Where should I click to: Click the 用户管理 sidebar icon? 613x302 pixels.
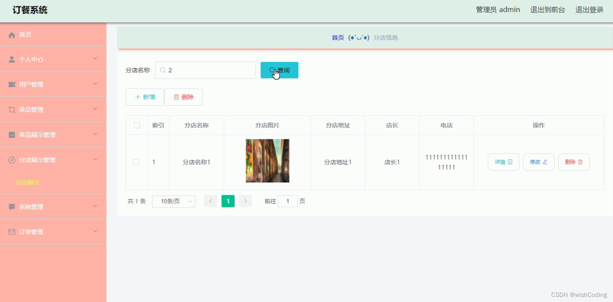[x=11, y=84]
